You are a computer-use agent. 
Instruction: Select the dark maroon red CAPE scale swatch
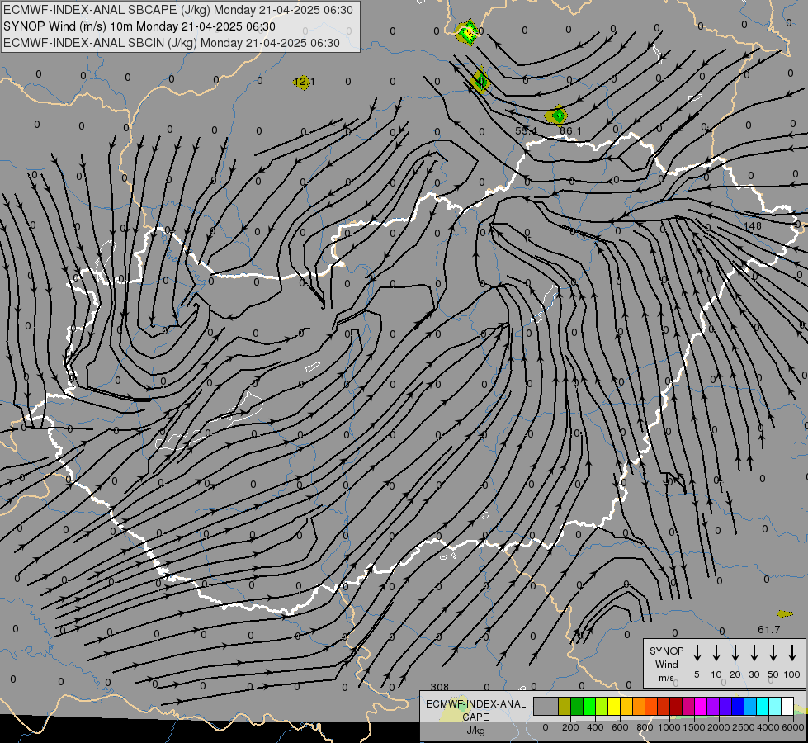pos(676,707)
